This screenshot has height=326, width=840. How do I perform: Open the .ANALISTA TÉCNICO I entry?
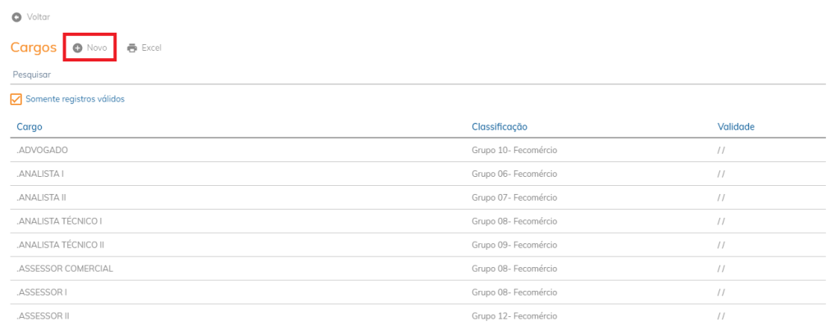pos(418,221)
